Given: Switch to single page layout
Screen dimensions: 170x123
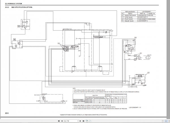Looking at the screenshot, I should [x=163, y=121].
